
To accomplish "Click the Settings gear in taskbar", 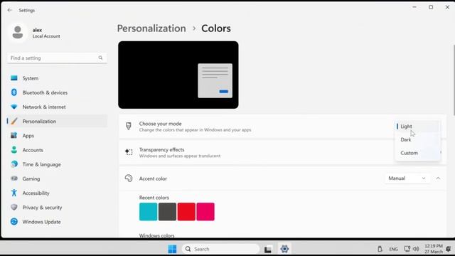I will tap(284, 249).
